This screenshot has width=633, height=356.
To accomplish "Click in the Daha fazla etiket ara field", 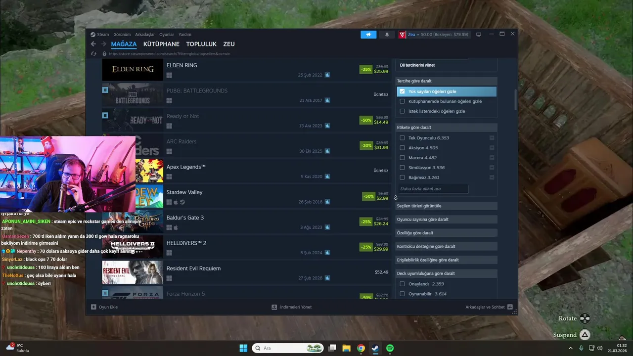I will (x=432, y=188).
